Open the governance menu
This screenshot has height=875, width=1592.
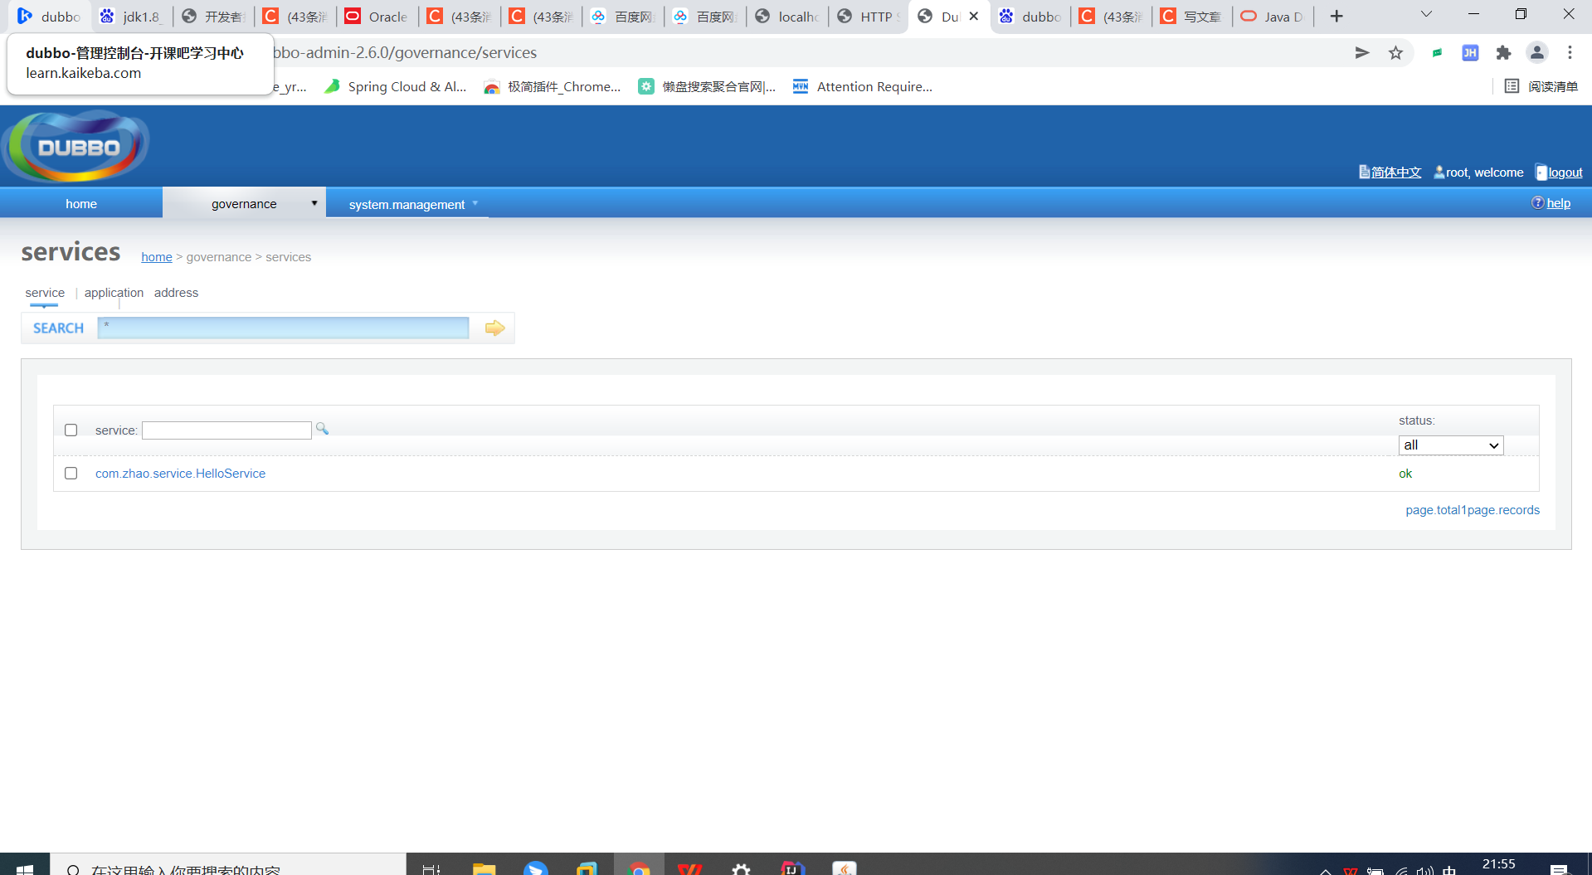(x=244, y=203)
